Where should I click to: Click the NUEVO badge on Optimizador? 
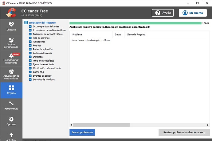click(x=16, y=54)
